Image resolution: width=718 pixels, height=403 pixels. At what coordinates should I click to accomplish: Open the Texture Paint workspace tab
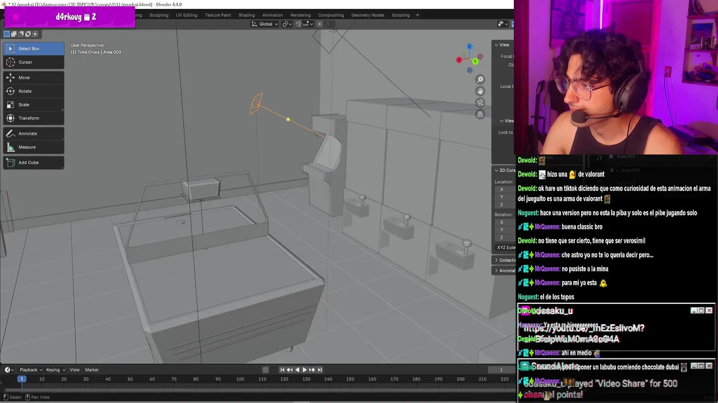[218, 15]
